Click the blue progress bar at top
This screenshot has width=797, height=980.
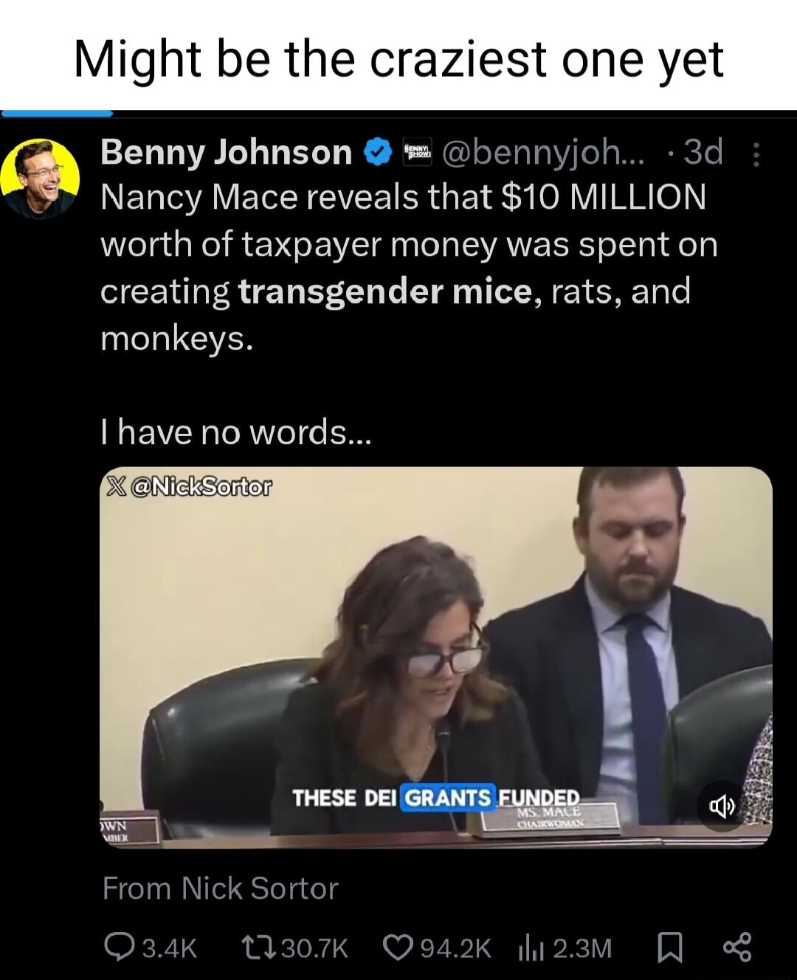click(x=57, y=114)
